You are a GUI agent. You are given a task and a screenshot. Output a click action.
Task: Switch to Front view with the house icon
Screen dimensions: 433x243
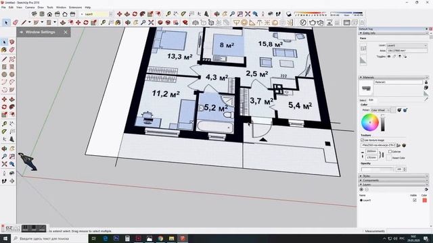click(49, 13)
